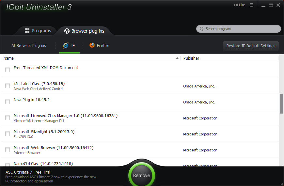The height and width of the screenshot is (186, 284).
Task: Toggle the Name column sort arrow
Action: coord(177,58)
